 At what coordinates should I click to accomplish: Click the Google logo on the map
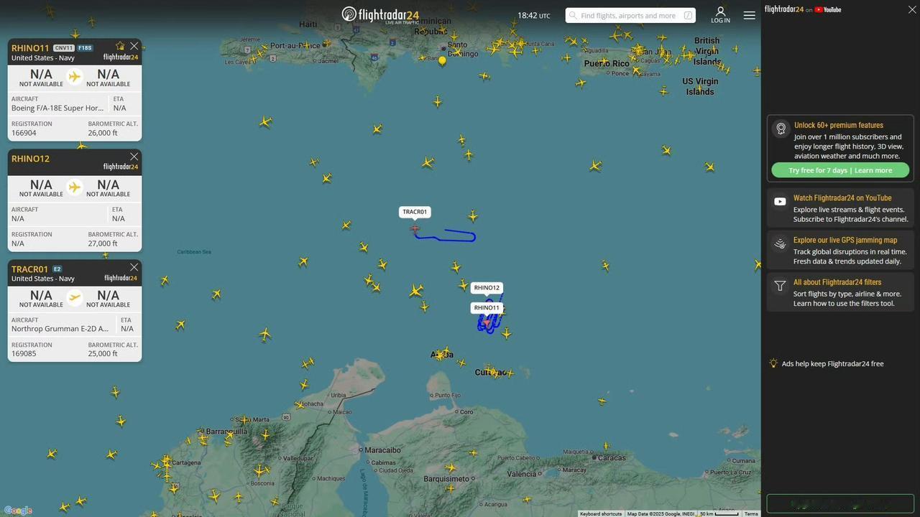coord(18,511)
